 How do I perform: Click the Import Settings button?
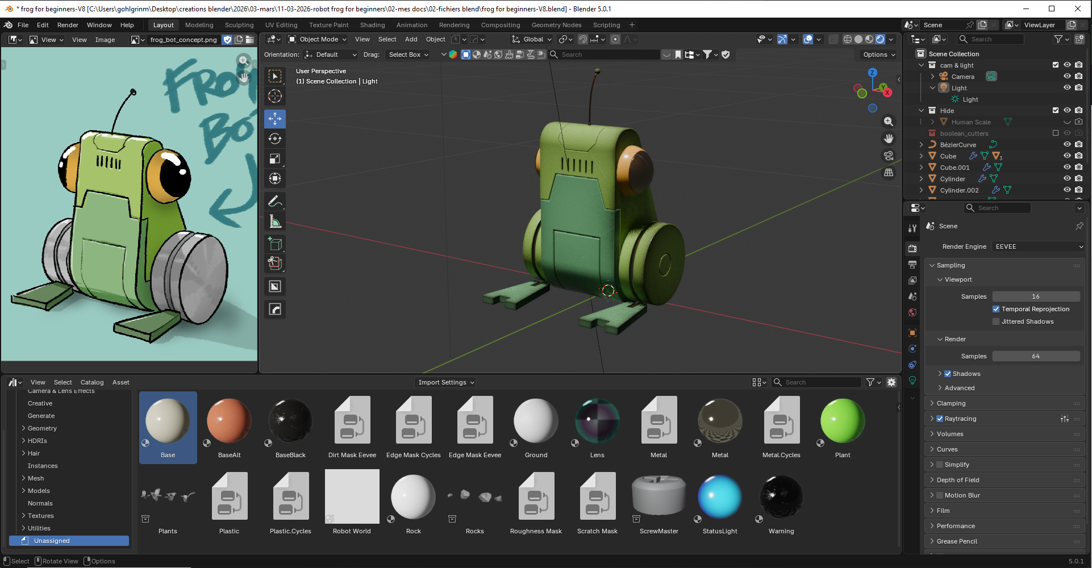tap(446, 382)
